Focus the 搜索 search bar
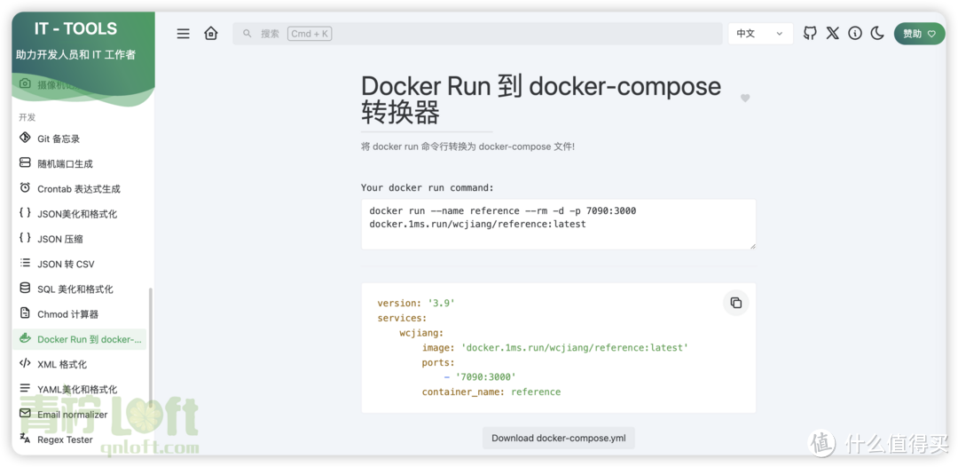This screenshot has width=958, height=467. tap(477, 34)
